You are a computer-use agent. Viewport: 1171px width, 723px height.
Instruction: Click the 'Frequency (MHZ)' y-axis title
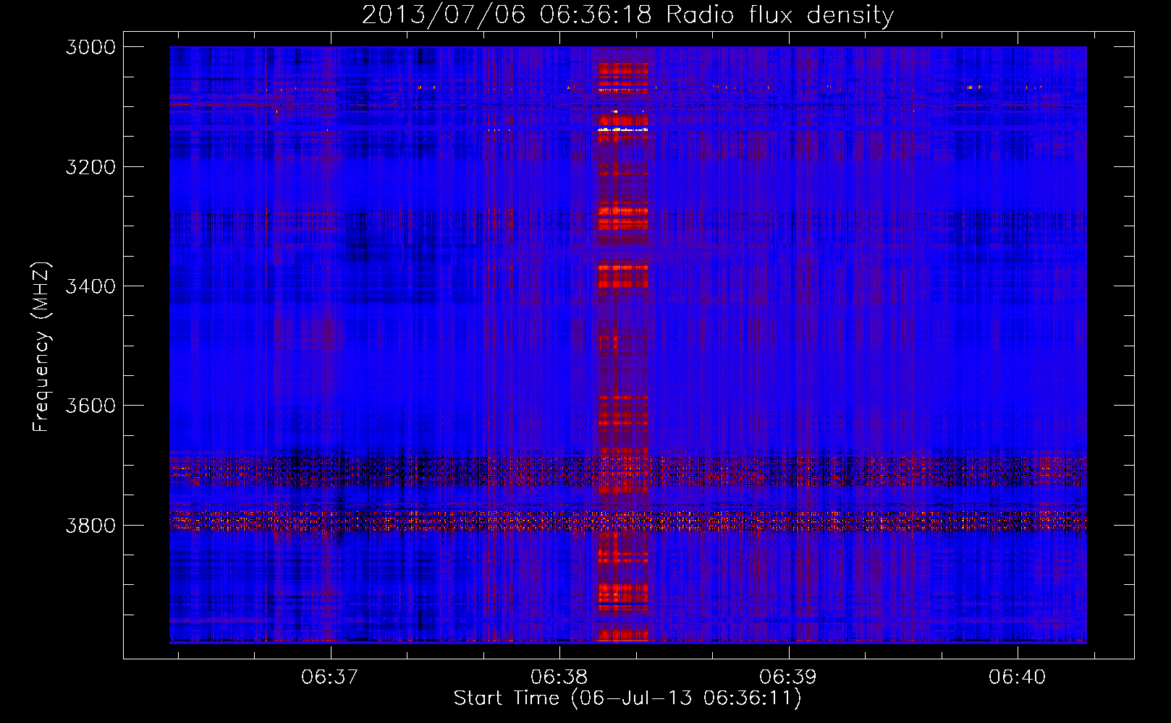42,346
